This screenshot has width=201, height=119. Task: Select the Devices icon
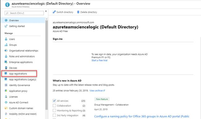pyautogui.click(x=6, y=68)
